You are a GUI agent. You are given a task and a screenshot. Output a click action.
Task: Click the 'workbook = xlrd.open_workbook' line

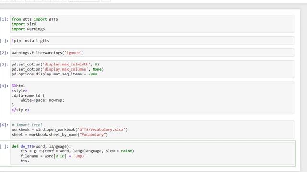tap(70, 129)
